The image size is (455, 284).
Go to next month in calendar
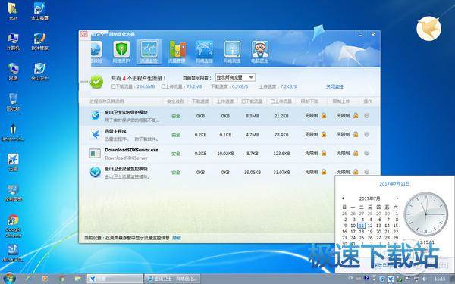coord(397,198)
